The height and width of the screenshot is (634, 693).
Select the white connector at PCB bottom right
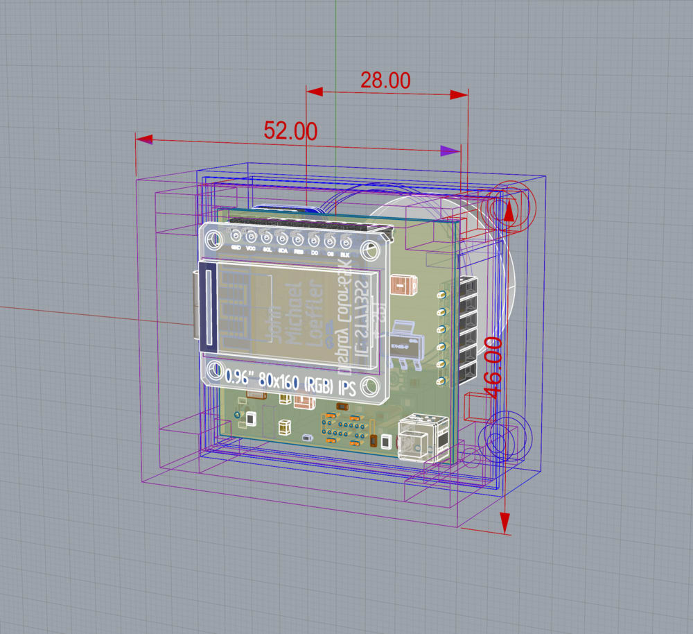pyautogui.click(x=423, y=437)
